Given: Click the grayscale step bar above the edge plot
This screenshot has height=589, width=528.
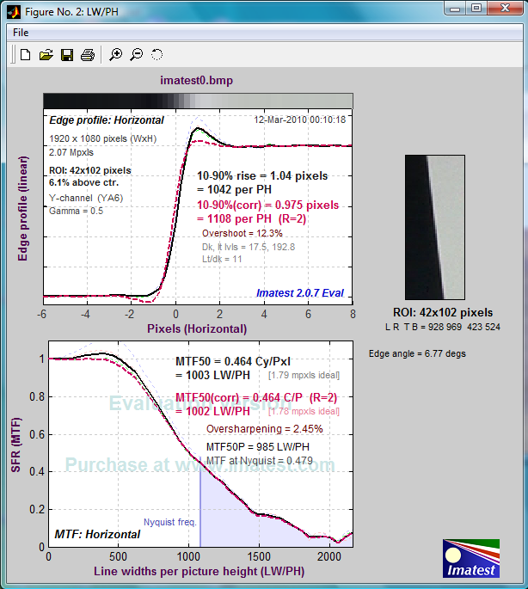Looking at the screenshot, I should coord(197,100).
